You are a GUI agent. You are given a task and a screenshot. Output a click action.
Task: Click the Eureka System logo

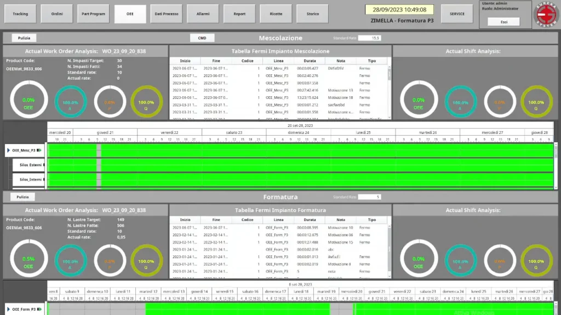click(546, 15)
